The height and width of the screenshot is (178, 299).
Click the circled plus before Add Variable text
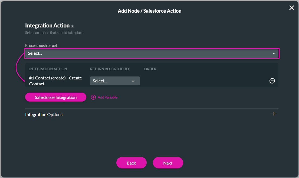(x=93, y=97)
